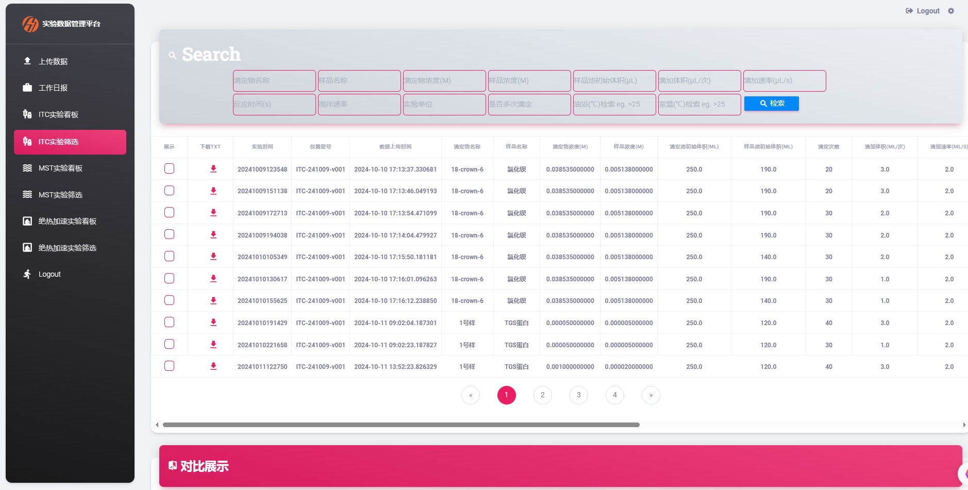
Task: Click the sidebar Logout running-person icon
Action: click(x=27, y=274)
